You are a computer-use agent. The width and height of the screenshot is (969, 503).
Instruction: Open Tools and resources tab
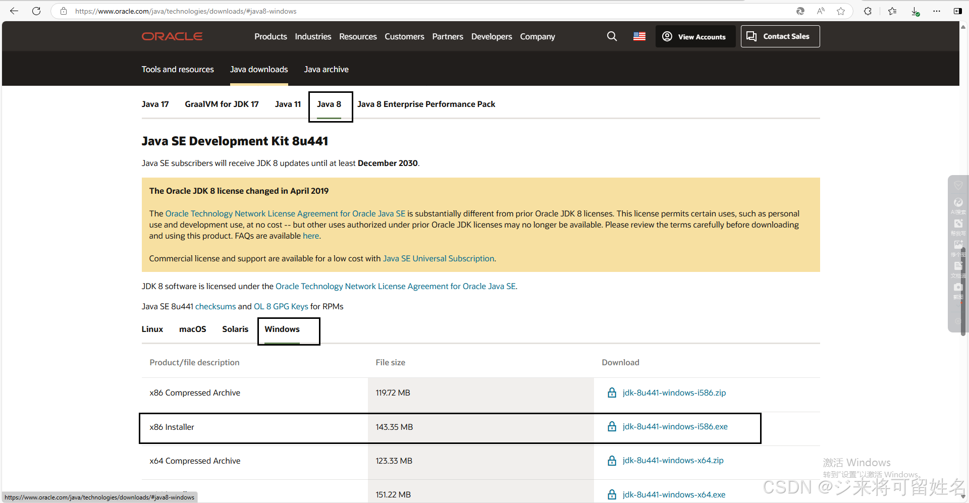(178, 69)
